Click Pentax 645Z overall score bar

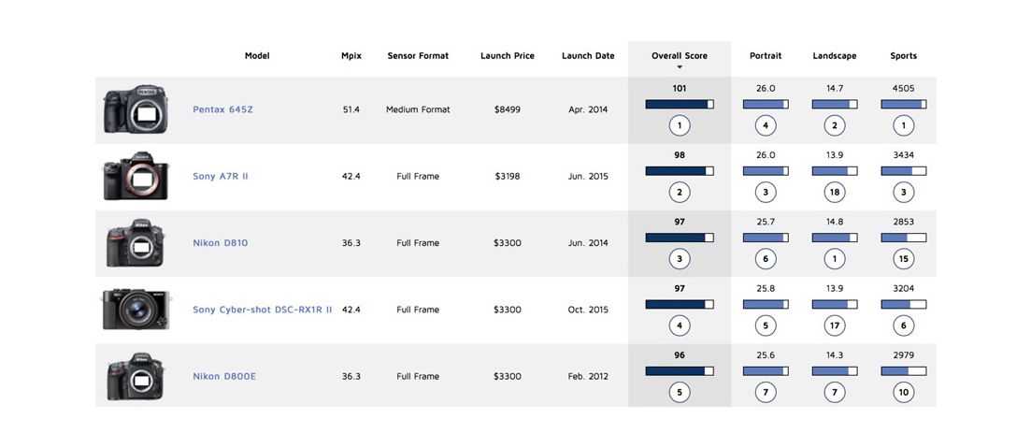pyautogui.click(x=680, y=104)
